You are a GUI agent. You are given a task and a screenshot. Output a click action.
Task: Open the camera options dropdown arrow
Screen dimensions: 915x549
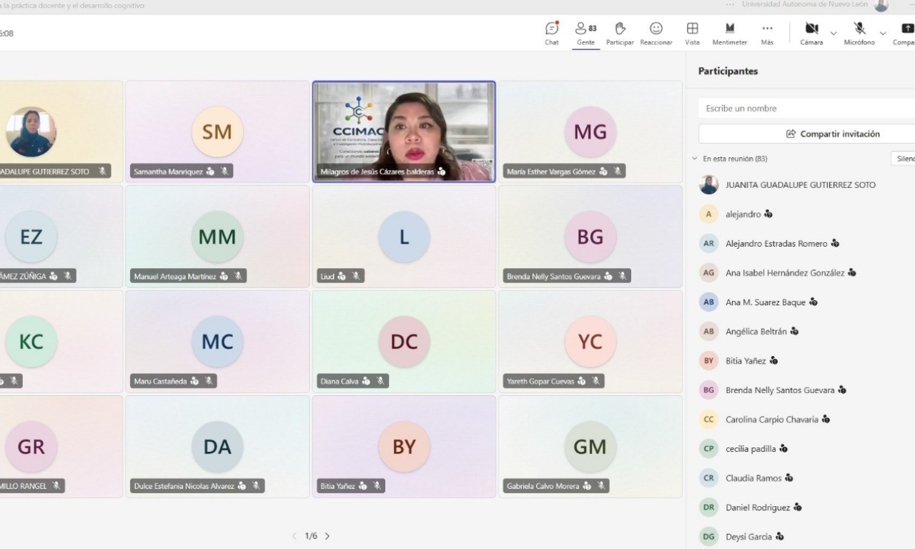pos(834,33)
